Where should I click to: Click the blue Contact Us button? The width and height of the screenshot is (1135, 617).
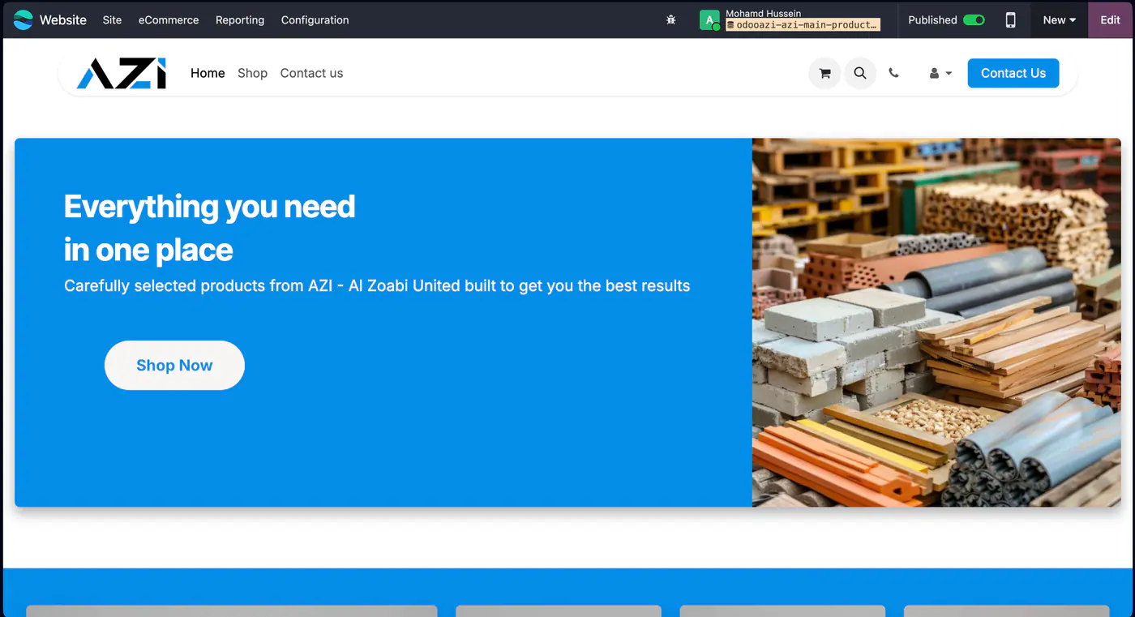[1013, 73]
